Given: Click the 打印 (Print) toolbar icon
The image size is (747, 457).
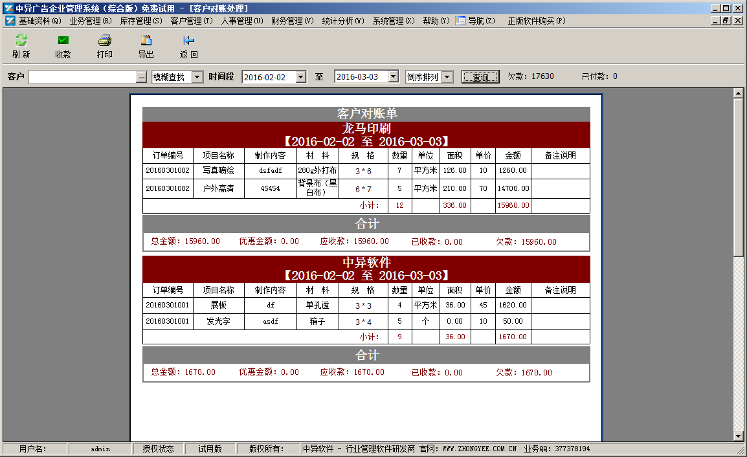Looking at the screenshot, I should 104,47.
